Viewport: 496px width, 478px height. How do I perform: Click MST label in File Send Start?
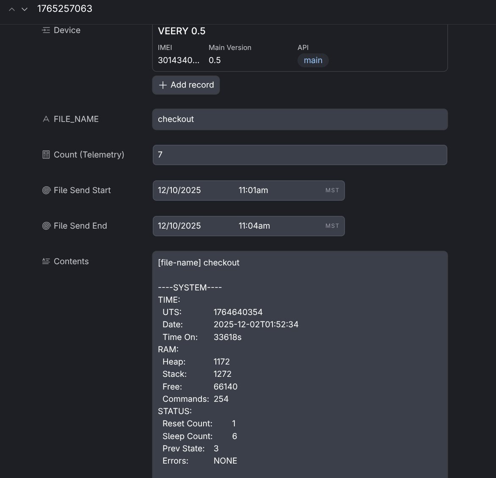click(332, 190)
